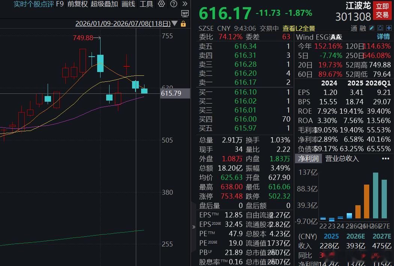Click buy-one price 616.10
The height and width of the screenshot is (266, 394).
click(x=245, y=92)
